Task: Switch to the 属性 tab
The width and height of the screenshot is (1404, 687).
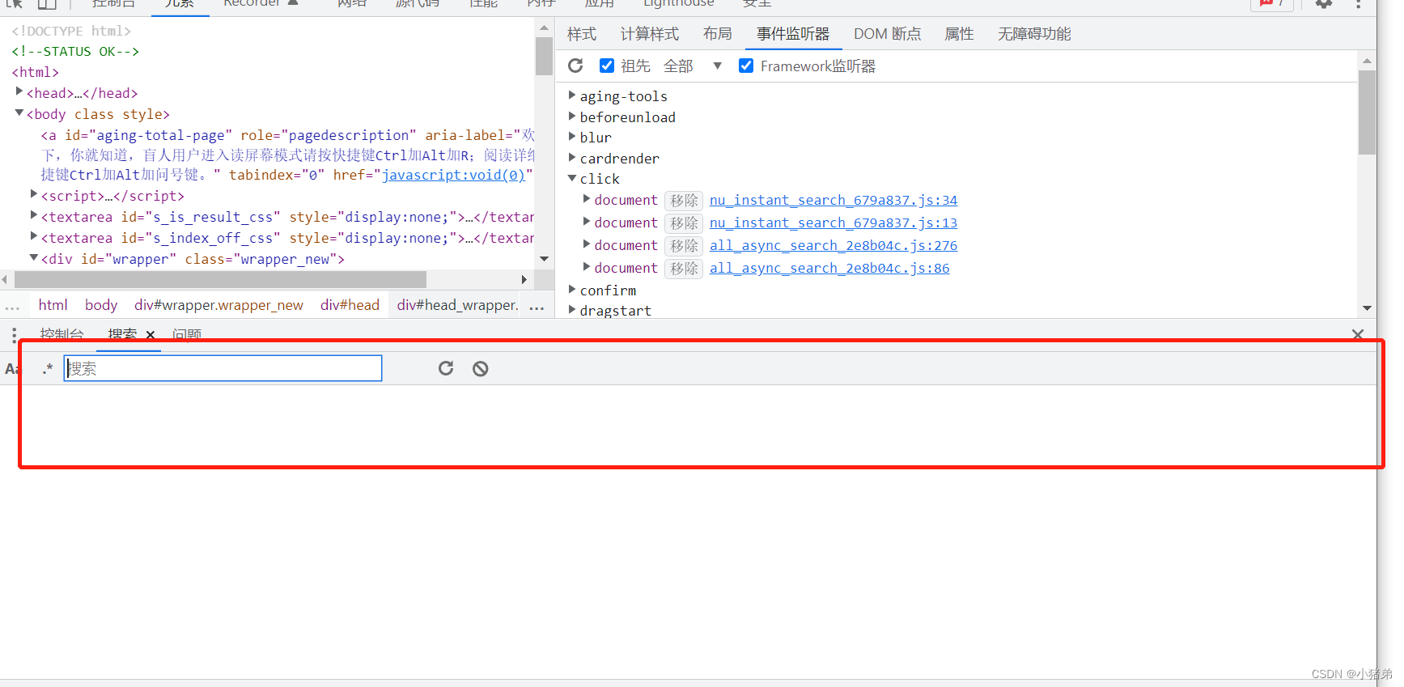Action: pos(959,34)
